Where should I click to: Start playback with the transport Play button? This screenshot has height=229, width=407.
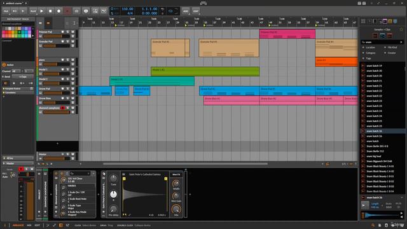tap(41, 11)
